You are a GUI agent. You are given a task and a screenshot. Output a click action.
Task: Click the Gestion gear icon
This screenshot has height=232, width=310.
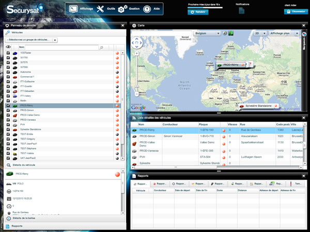(x=122, y=9)
